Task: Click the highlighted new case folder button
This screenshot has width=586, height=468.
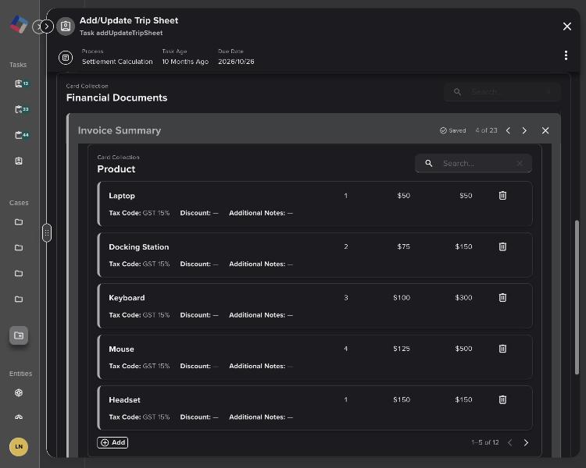Action: click(19, 335)
